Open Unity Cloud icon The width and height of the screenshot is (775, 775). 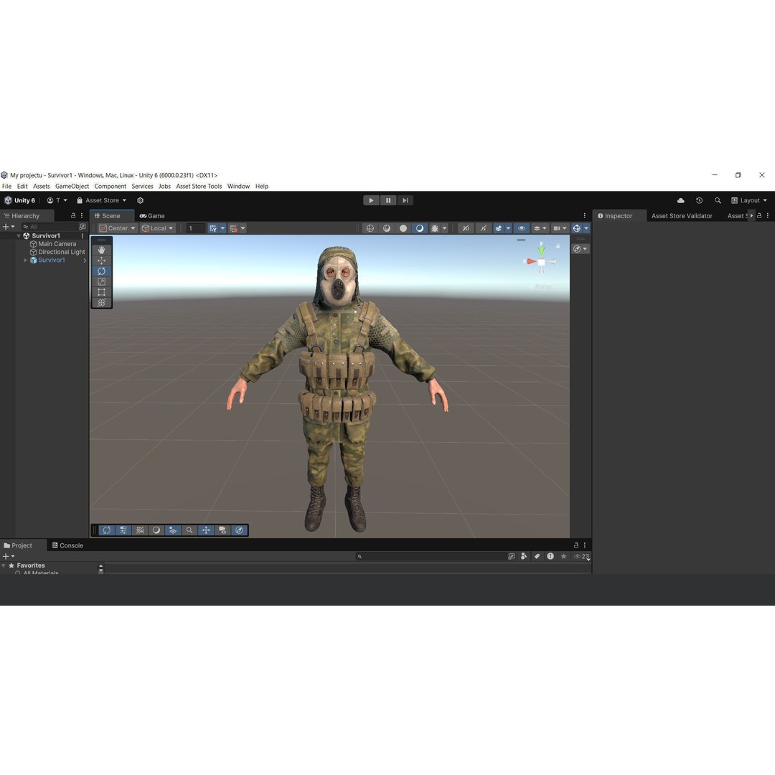[x=680, y=200]
